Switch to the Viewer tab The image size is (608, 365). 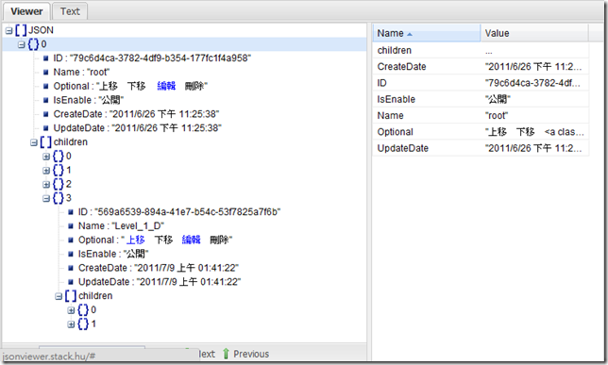26,11
